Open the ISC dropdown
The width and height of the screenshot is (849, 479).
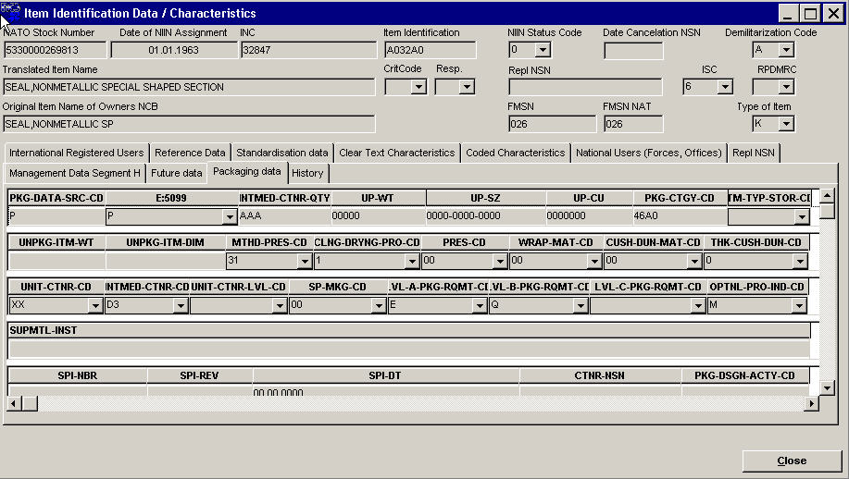[x=725, y=87]
